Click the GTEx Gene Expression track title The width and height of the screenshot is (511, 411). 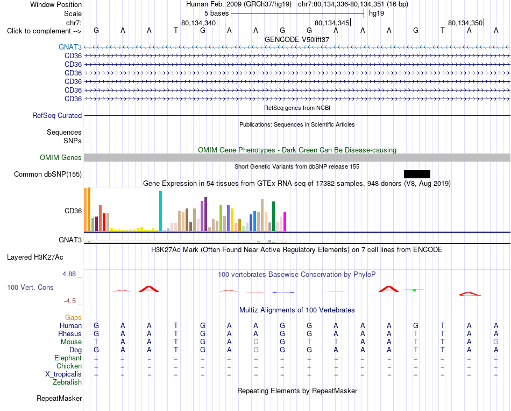coord(297,184)
